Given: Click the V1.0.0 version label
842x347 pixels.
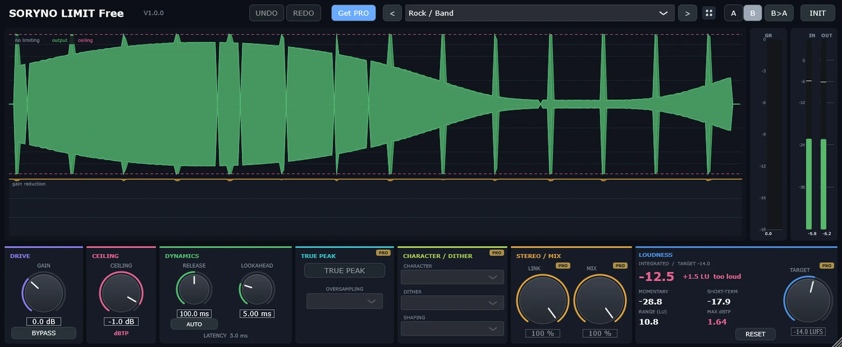Looking at the screenshot, I should 154,13.
